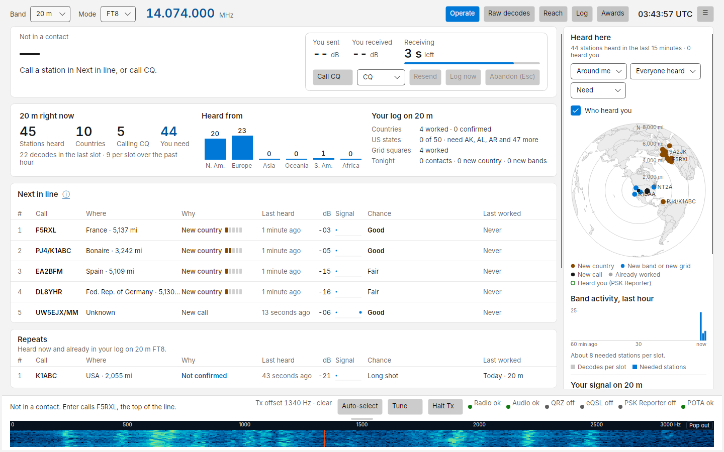Click the info icon beside Next in line
The width and height of the screenshot is (724, 452).
tap(66, 194)
